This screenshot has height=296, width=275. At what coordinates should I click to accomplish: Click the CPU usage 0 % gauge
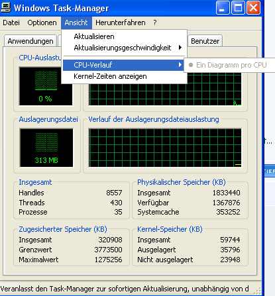click(x=46, y=86)
